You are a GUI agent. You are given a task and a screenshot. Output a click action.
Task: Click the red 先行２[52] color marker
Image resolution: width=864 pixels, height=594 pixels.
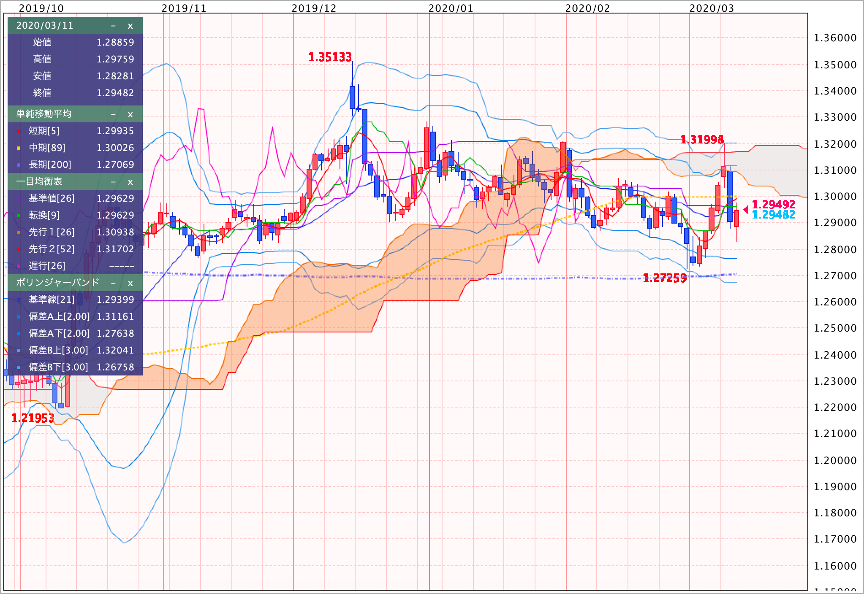[x=18, y=250]
